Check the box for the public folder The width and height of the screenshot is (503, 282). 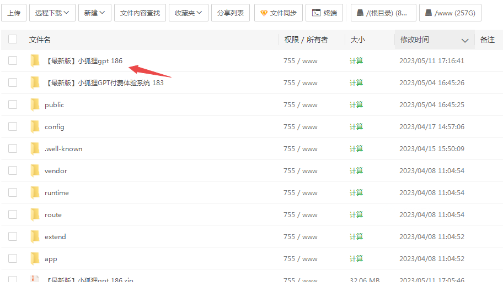point(13,104)
